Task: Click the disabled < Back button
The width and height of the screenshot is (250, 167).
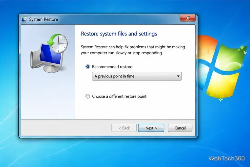Action: pyautogui.click(x=124, y=128)
